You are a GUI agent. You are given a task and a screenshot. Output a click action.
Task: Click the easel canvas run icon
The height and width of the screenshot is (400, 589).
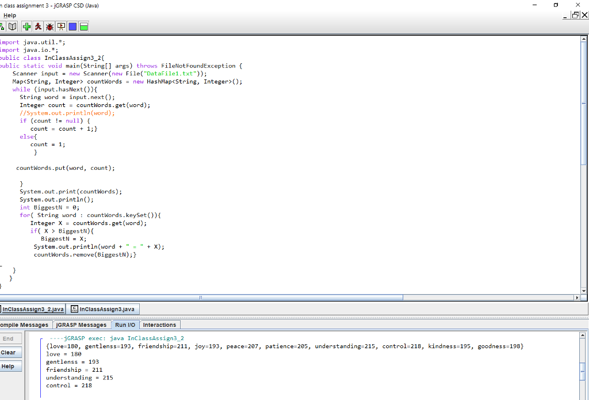tap(61, 26)
